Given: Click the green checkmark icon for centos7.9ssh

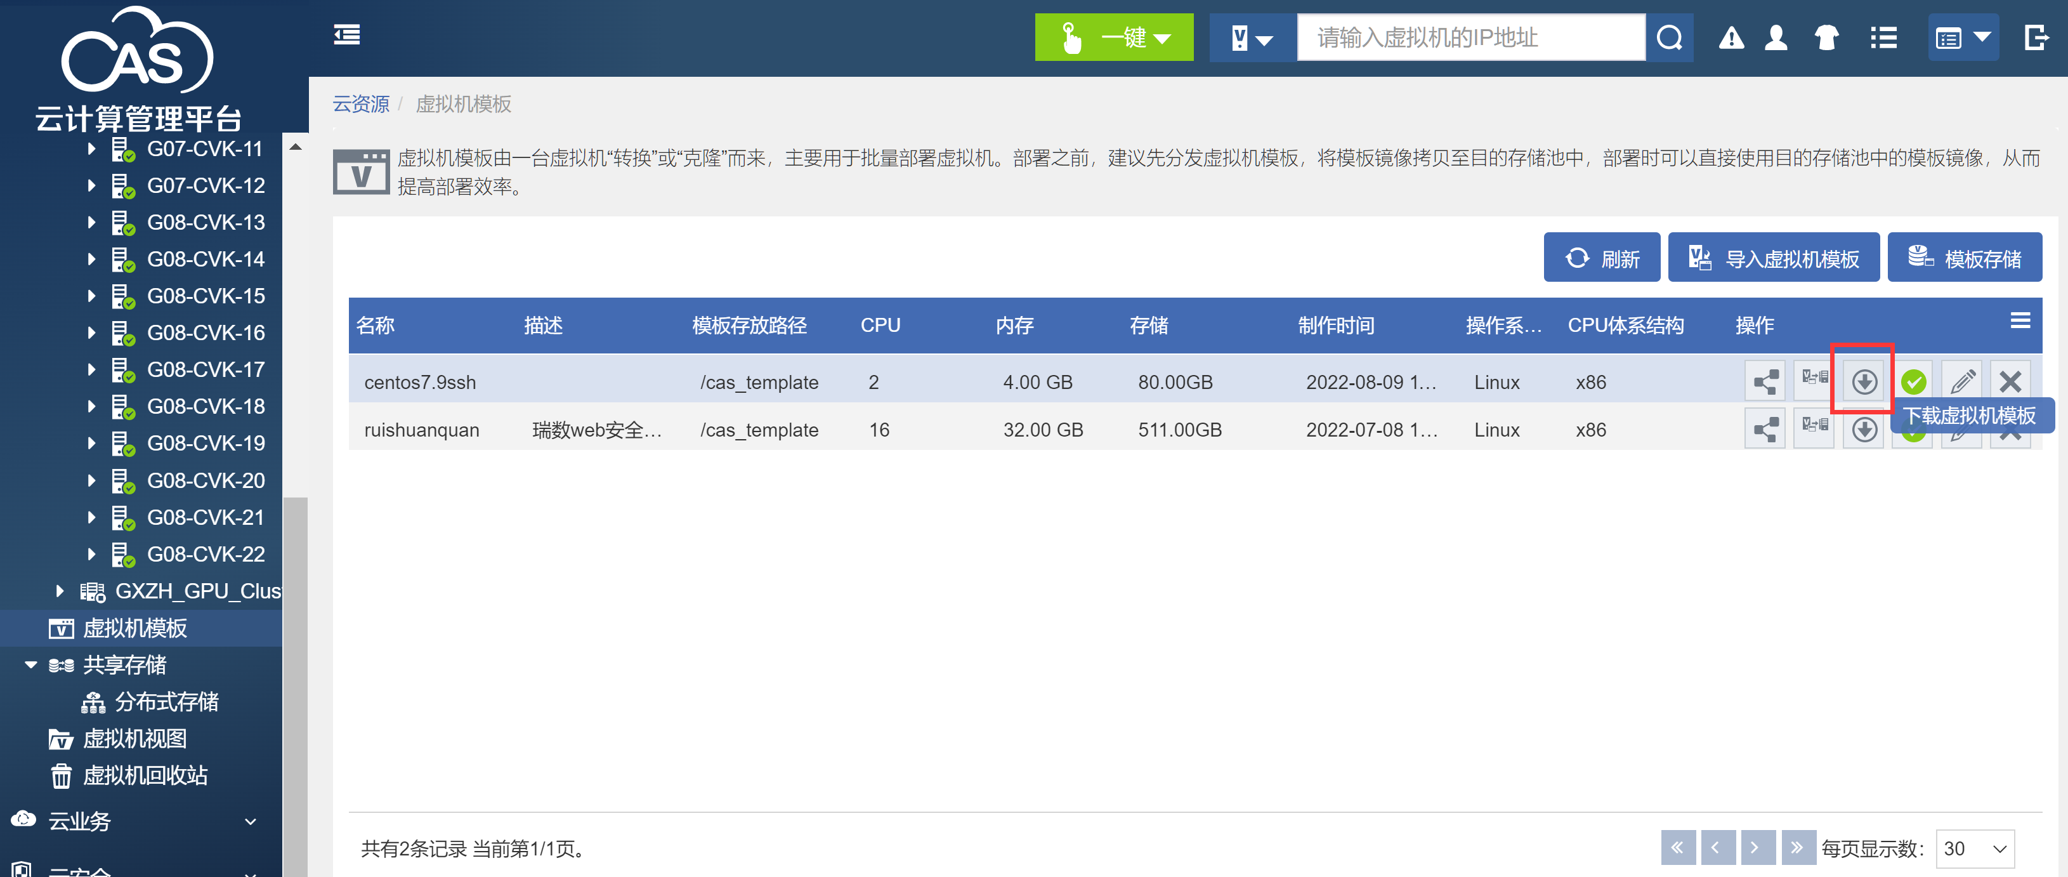Looking at the screenshot, I should coord(1913,381).
